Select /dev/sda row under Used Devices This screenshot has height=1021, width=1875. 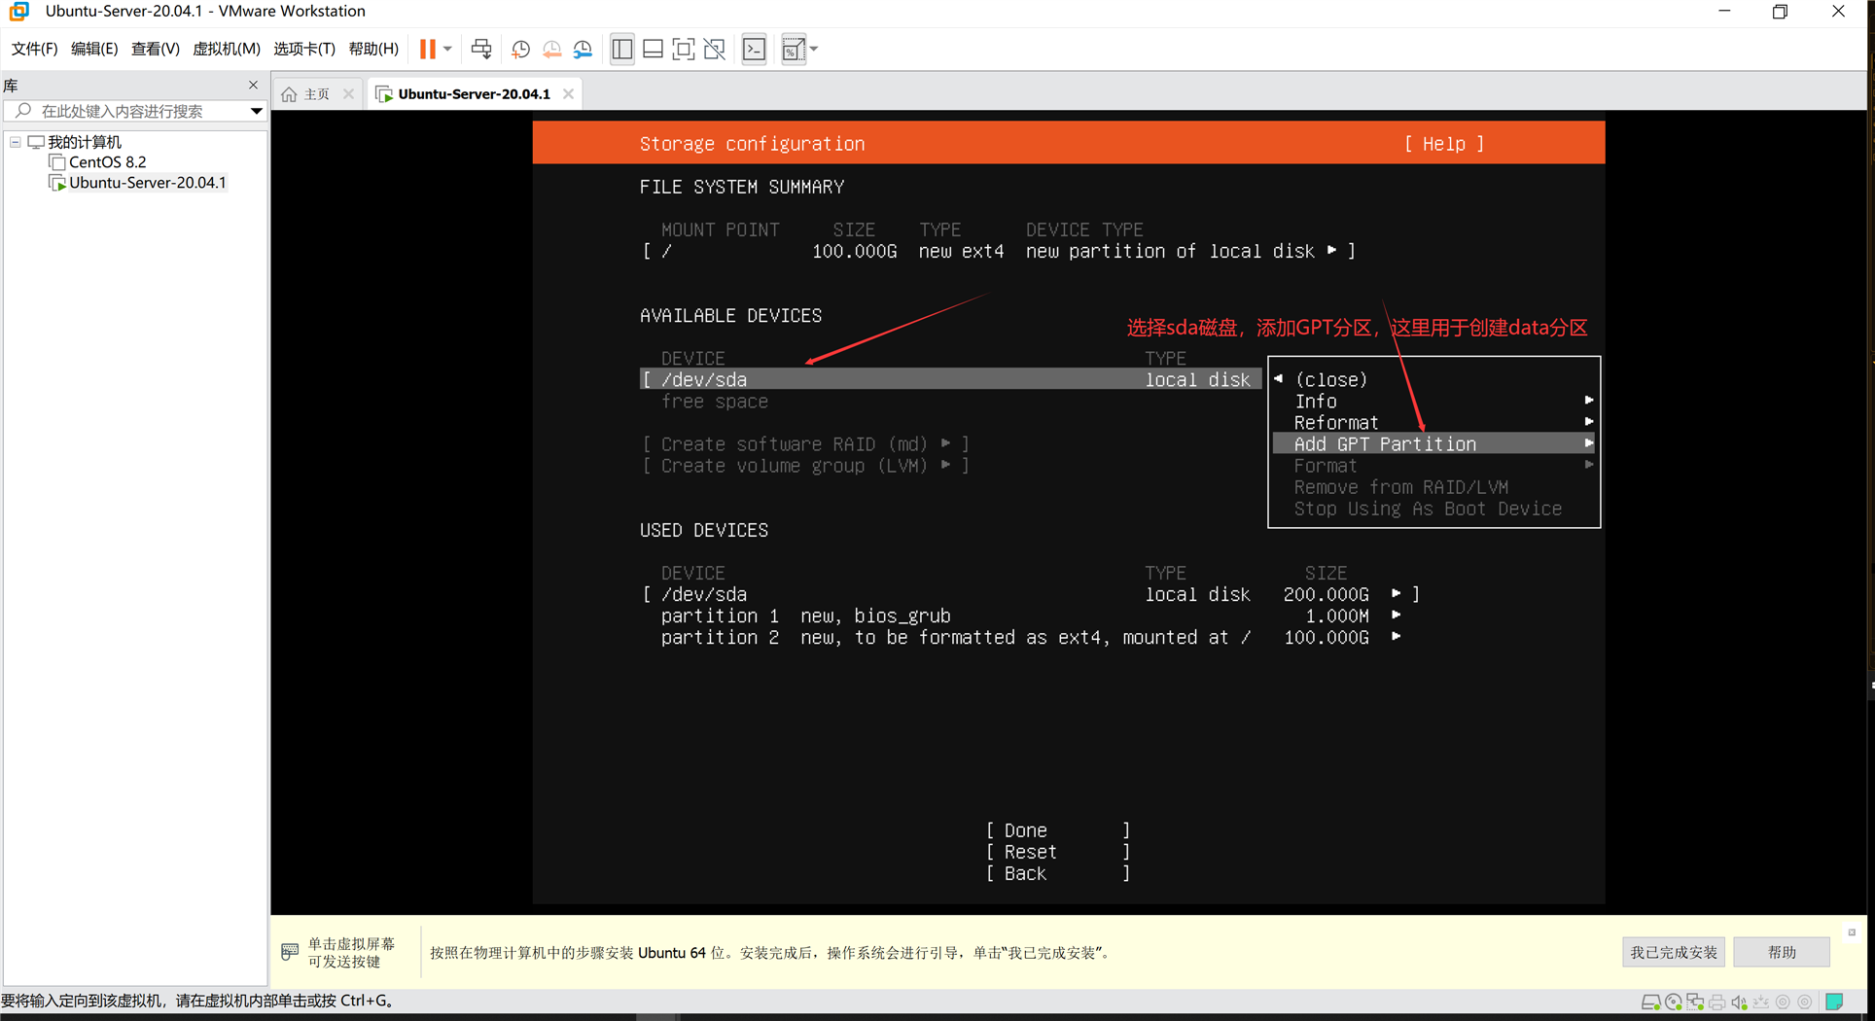click(x=1031, y=594)
